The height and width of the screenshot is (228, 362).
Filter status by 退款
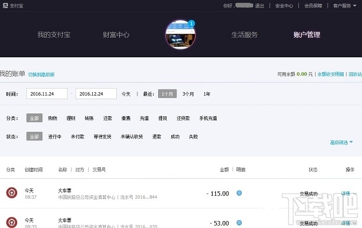(157, 136)
